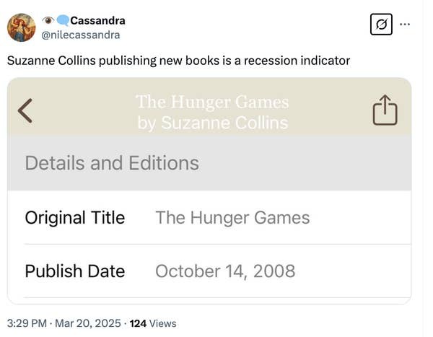Select the Original Title value The Hunger Games
This screenshot has height=337, width=433.
coord(232,217)
